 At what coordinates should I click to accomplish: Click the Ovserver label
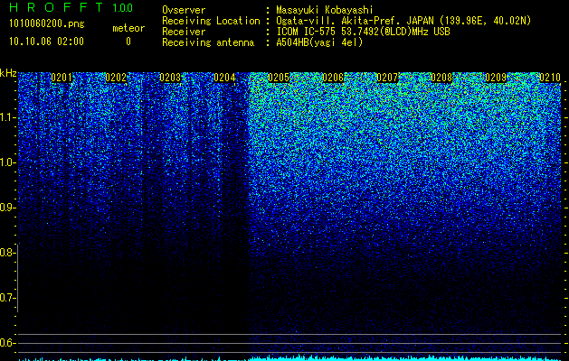click(184, 10)
